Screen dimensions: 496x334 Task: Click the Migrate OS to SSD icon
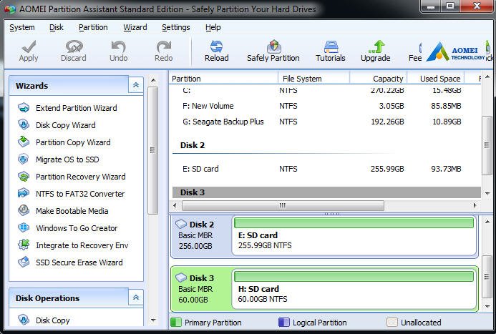point(24,159)
